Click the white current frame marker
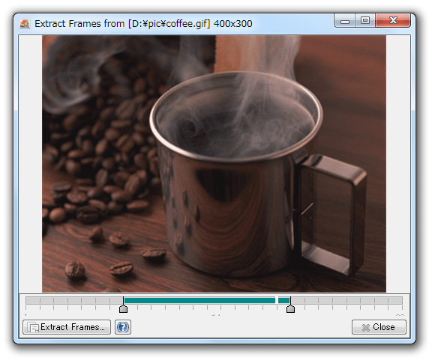432x360 pixels. (277, 300)
